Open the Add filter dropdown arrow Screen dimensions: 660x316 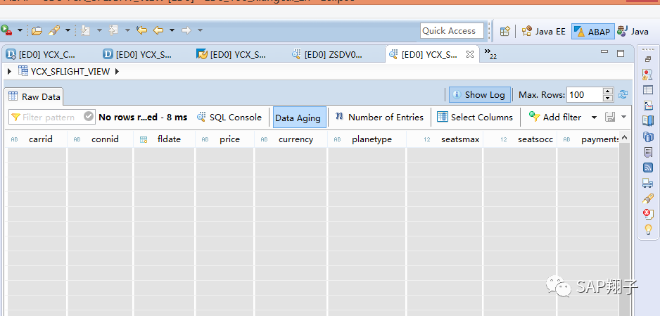pos(595,118)
